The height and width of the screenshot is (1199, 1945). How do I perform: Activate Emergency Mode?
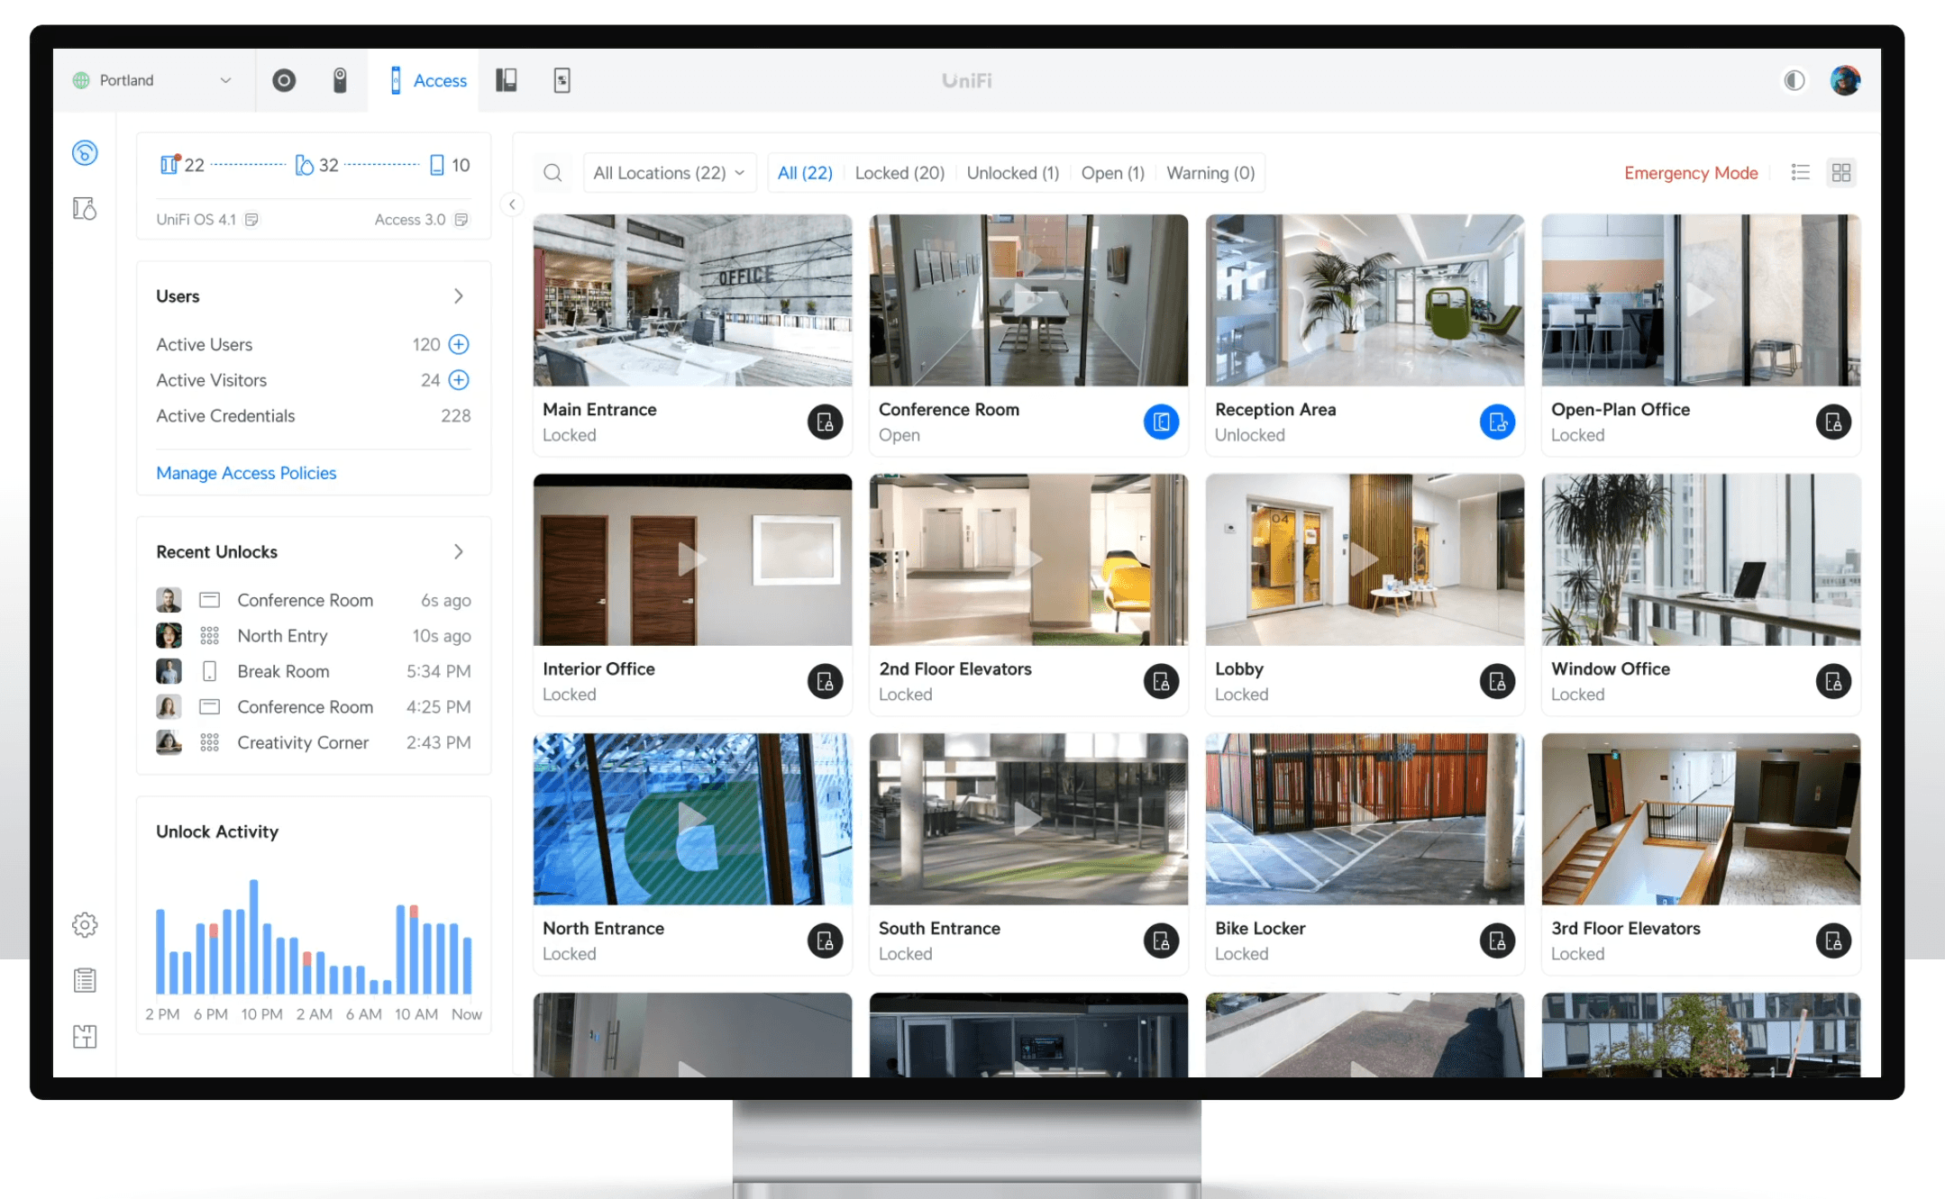pos(1690,173)
